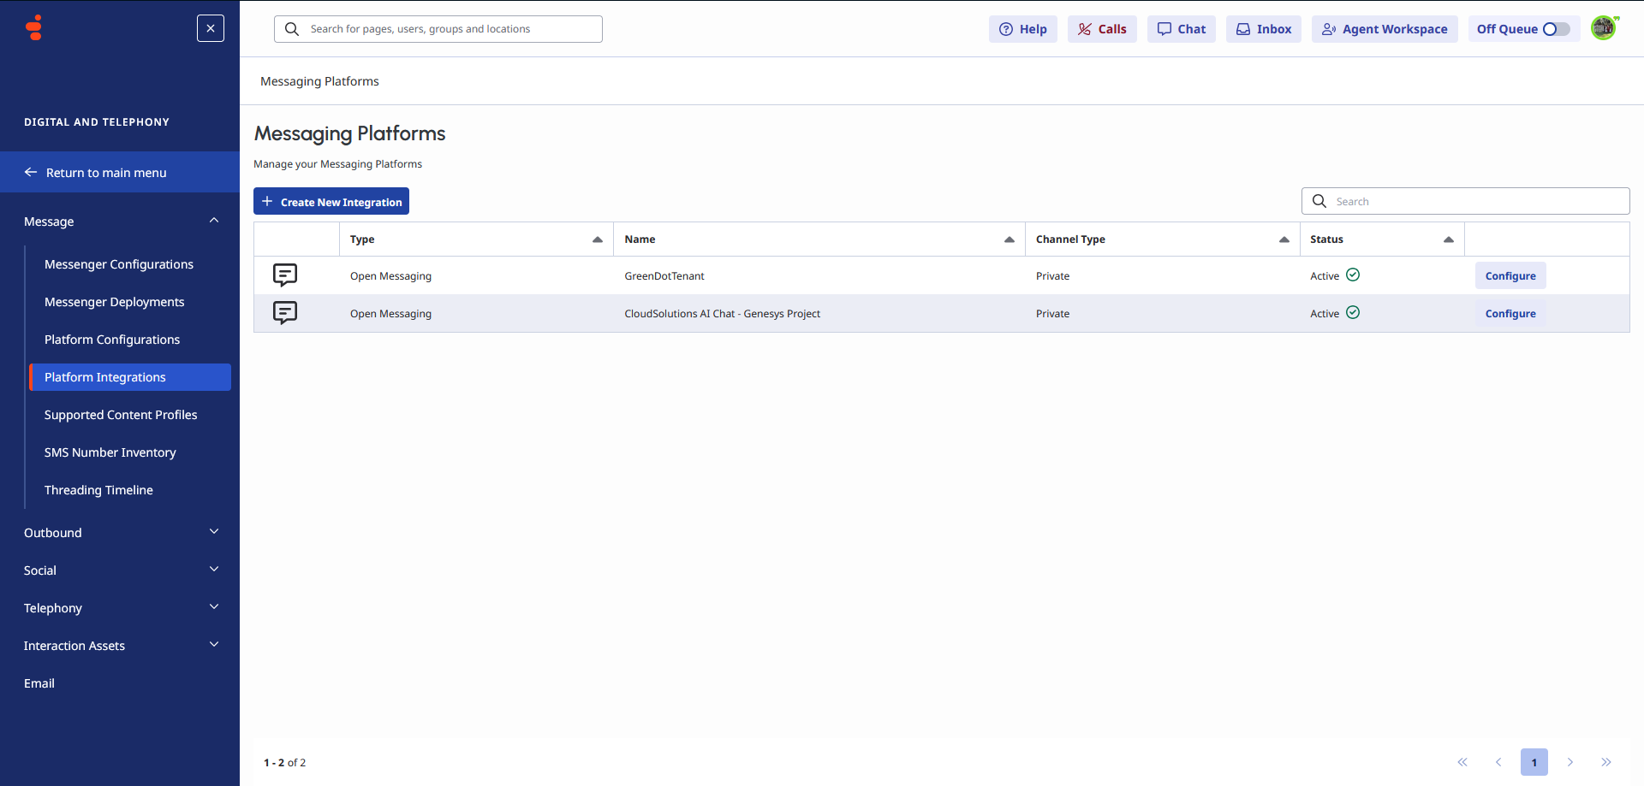Click Create New Integration
The width and height of the screenshot is (1644, 786).
tap(331, 201)
